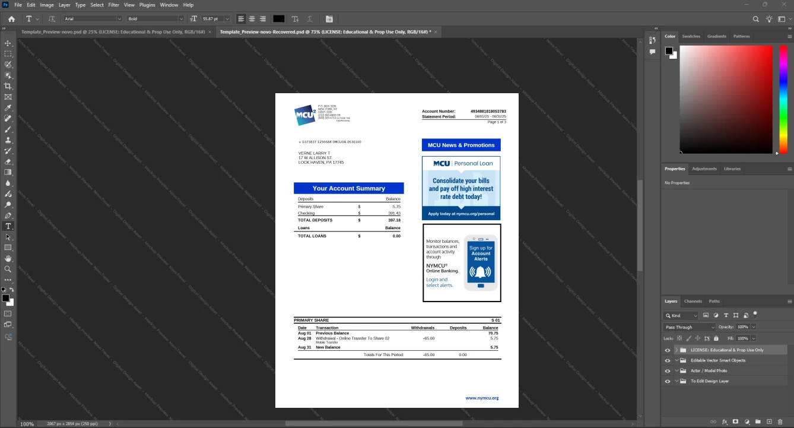Select the Horizontal Type tool
This screenshot has width=794, height=428.
coord(8,226)
